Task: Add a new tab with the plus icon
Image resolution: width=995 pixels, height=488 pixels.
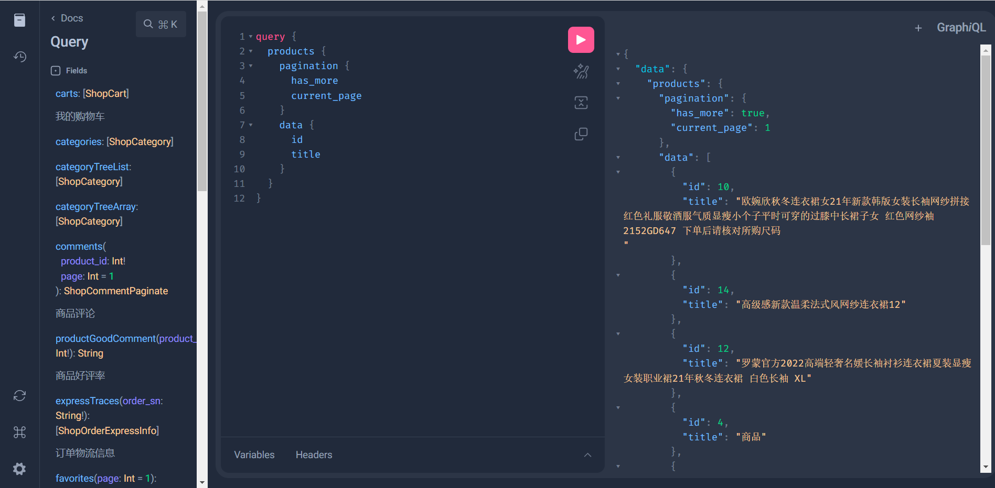Action: point(918,28)
